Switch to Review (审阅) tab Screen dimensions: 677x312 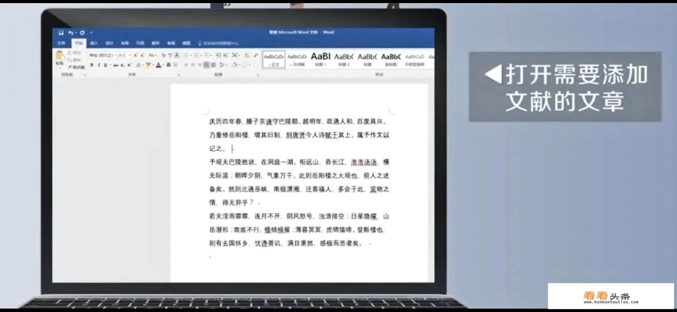pos(171,43)
